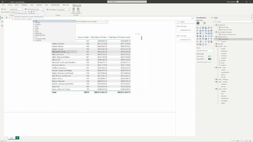Pick the Python visual

[x=211, y=39]
